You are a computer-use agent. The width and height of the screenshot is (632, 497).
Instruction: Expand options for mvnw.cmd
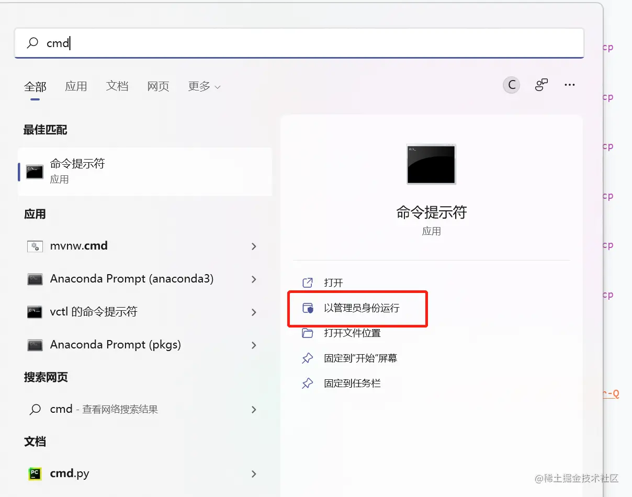tap(254, 246)
